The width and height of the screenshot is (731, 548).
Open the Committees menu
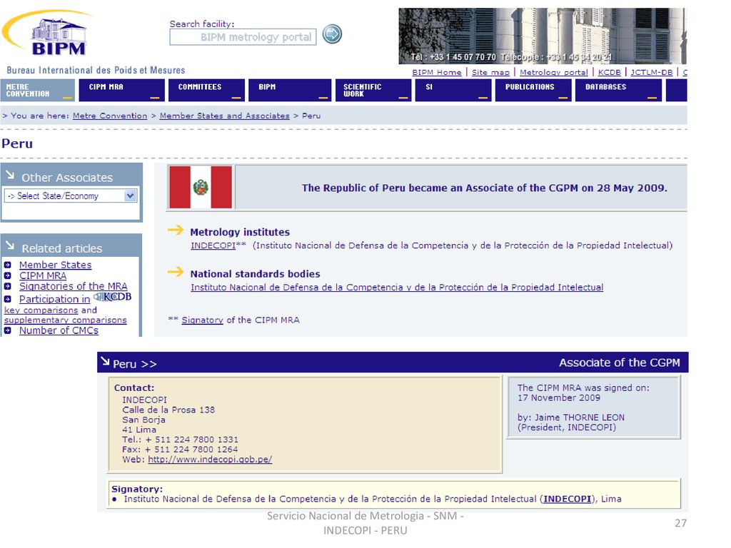click(x=206, y=90)
